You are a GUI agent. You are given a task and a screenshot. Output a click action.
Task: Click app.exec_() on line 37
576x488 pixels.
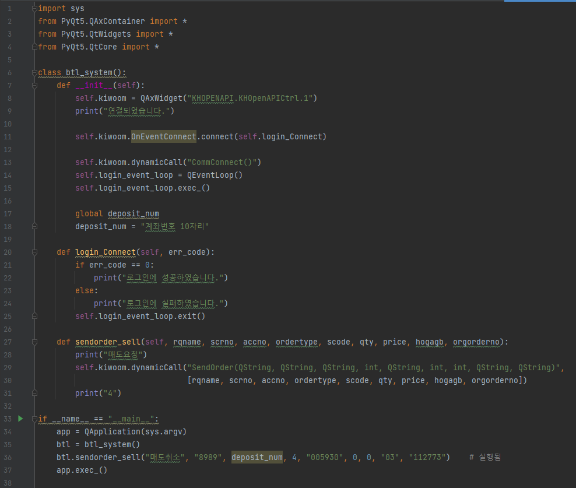click(82, 470)
